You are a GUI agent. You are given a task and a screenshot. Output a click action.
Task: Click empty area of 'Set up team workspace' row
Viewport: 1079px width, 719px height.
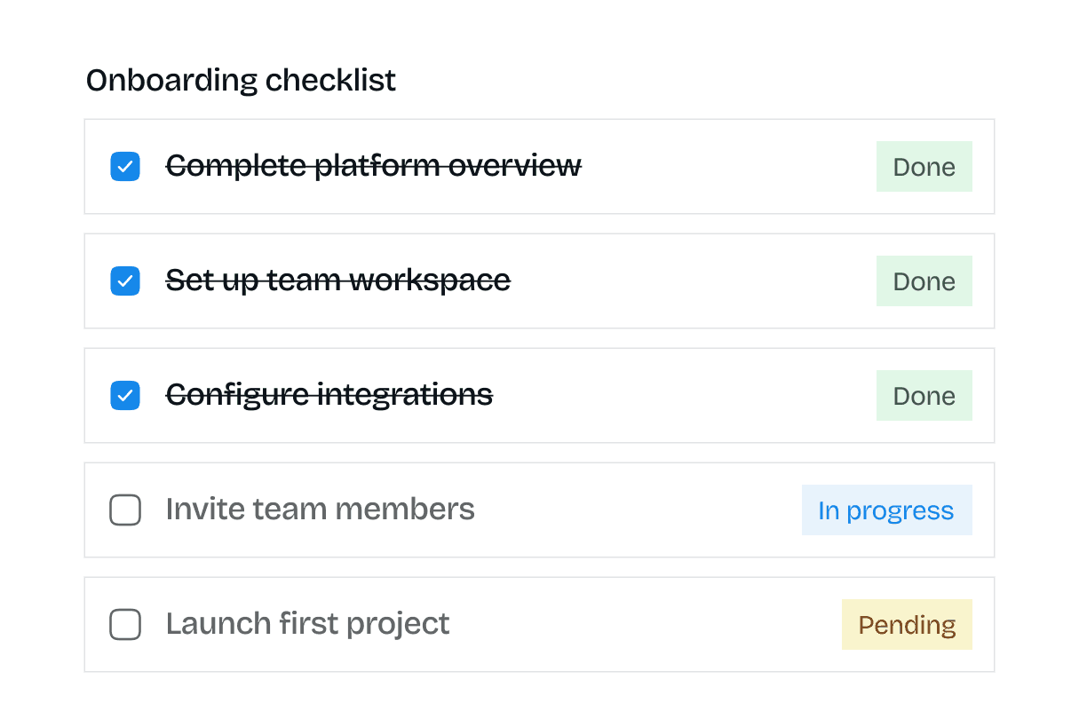pyautogui.click(x=693, y=281)
